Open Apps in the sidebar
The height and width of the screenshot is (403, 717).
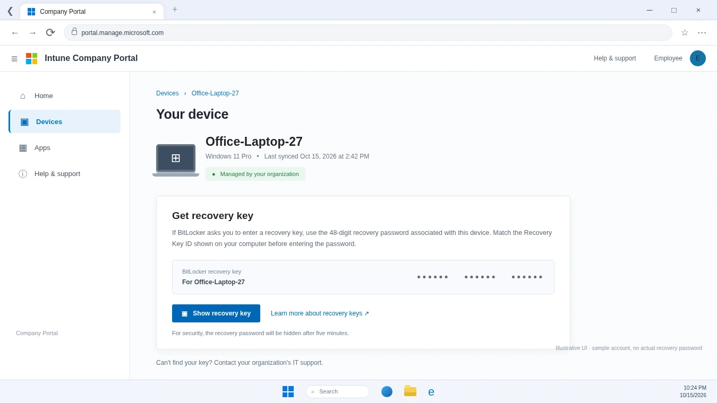pyautogui.click(x=65, y=147)
